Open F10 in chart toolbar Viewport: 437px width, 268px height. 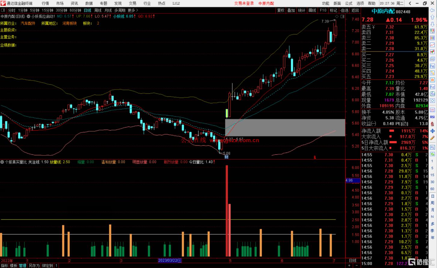323,10
